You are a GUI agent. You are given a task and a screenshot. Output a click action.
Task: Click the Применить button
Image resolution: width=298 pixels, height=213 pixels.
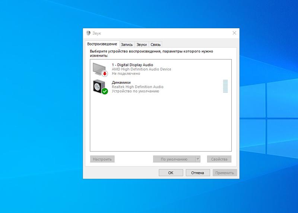coord(225,173)
